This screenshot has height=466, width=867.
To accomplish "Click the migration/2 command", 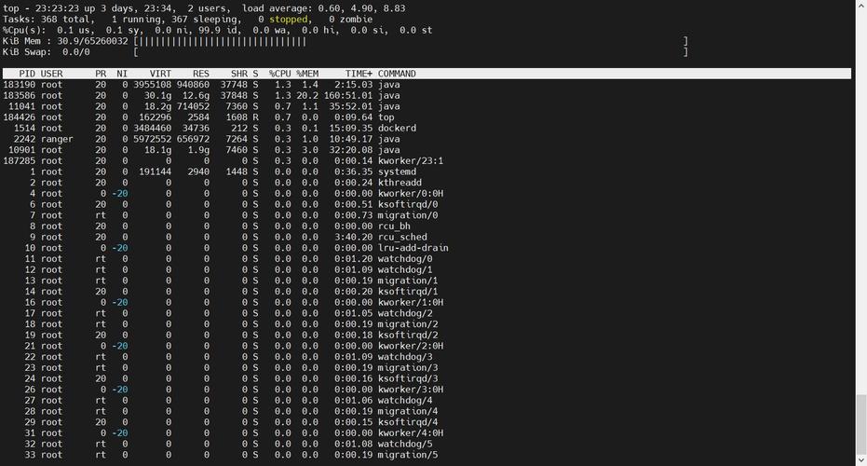I will (408, 324).
